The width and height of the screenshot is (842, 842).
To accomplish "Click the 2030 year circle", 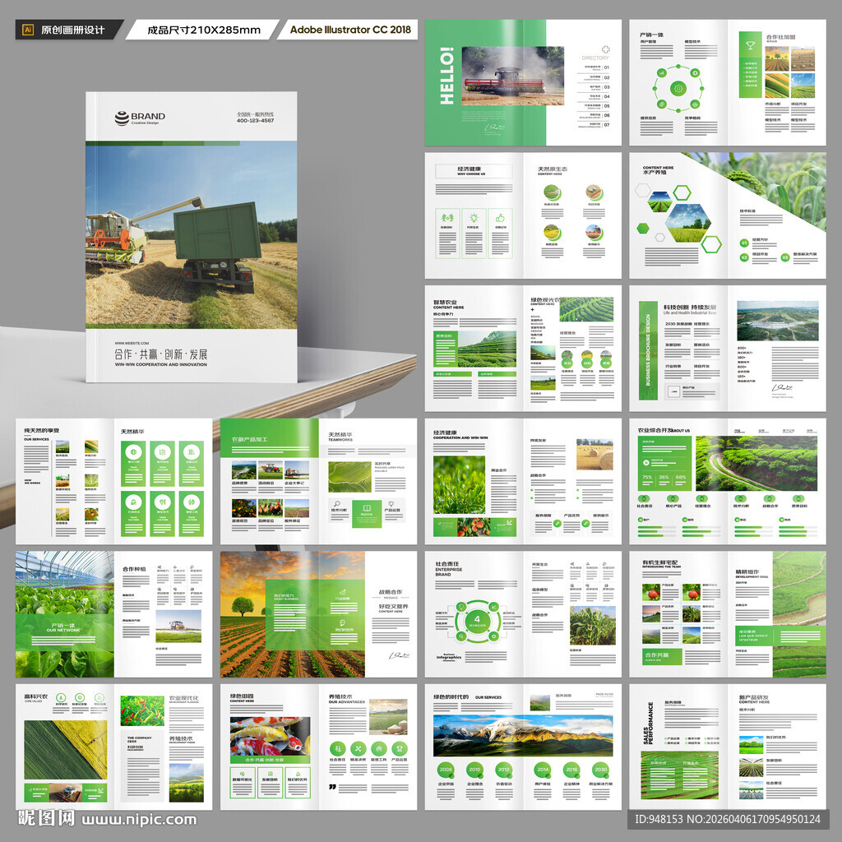I will pos(601,770).
